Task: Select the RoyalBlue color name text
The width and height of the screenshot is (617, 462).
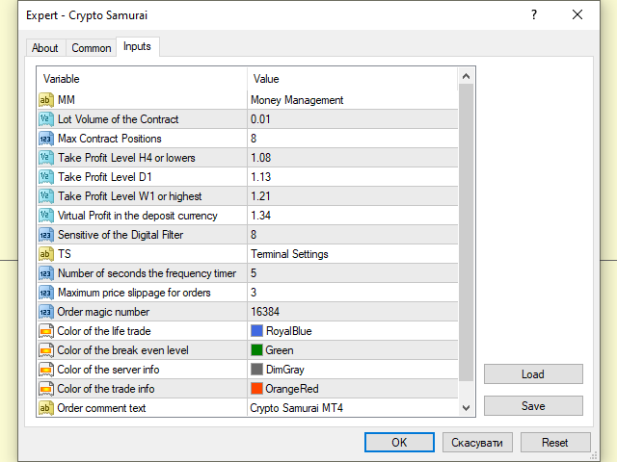Action: click(289, 331)
